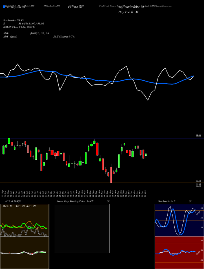Click the 'Stochastics & R' panel title
204x269 pixels.
click(x=167, y=201)
